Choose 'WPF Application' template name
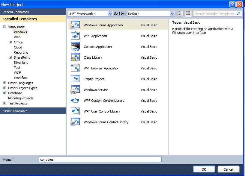Screen dimensions: 245x176 [95, 36]
